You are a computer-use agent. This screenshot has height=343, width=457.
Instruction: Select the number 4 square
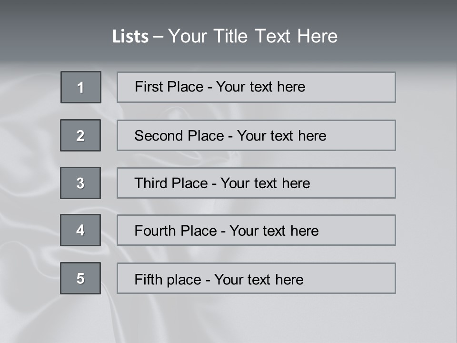point(80,230)
